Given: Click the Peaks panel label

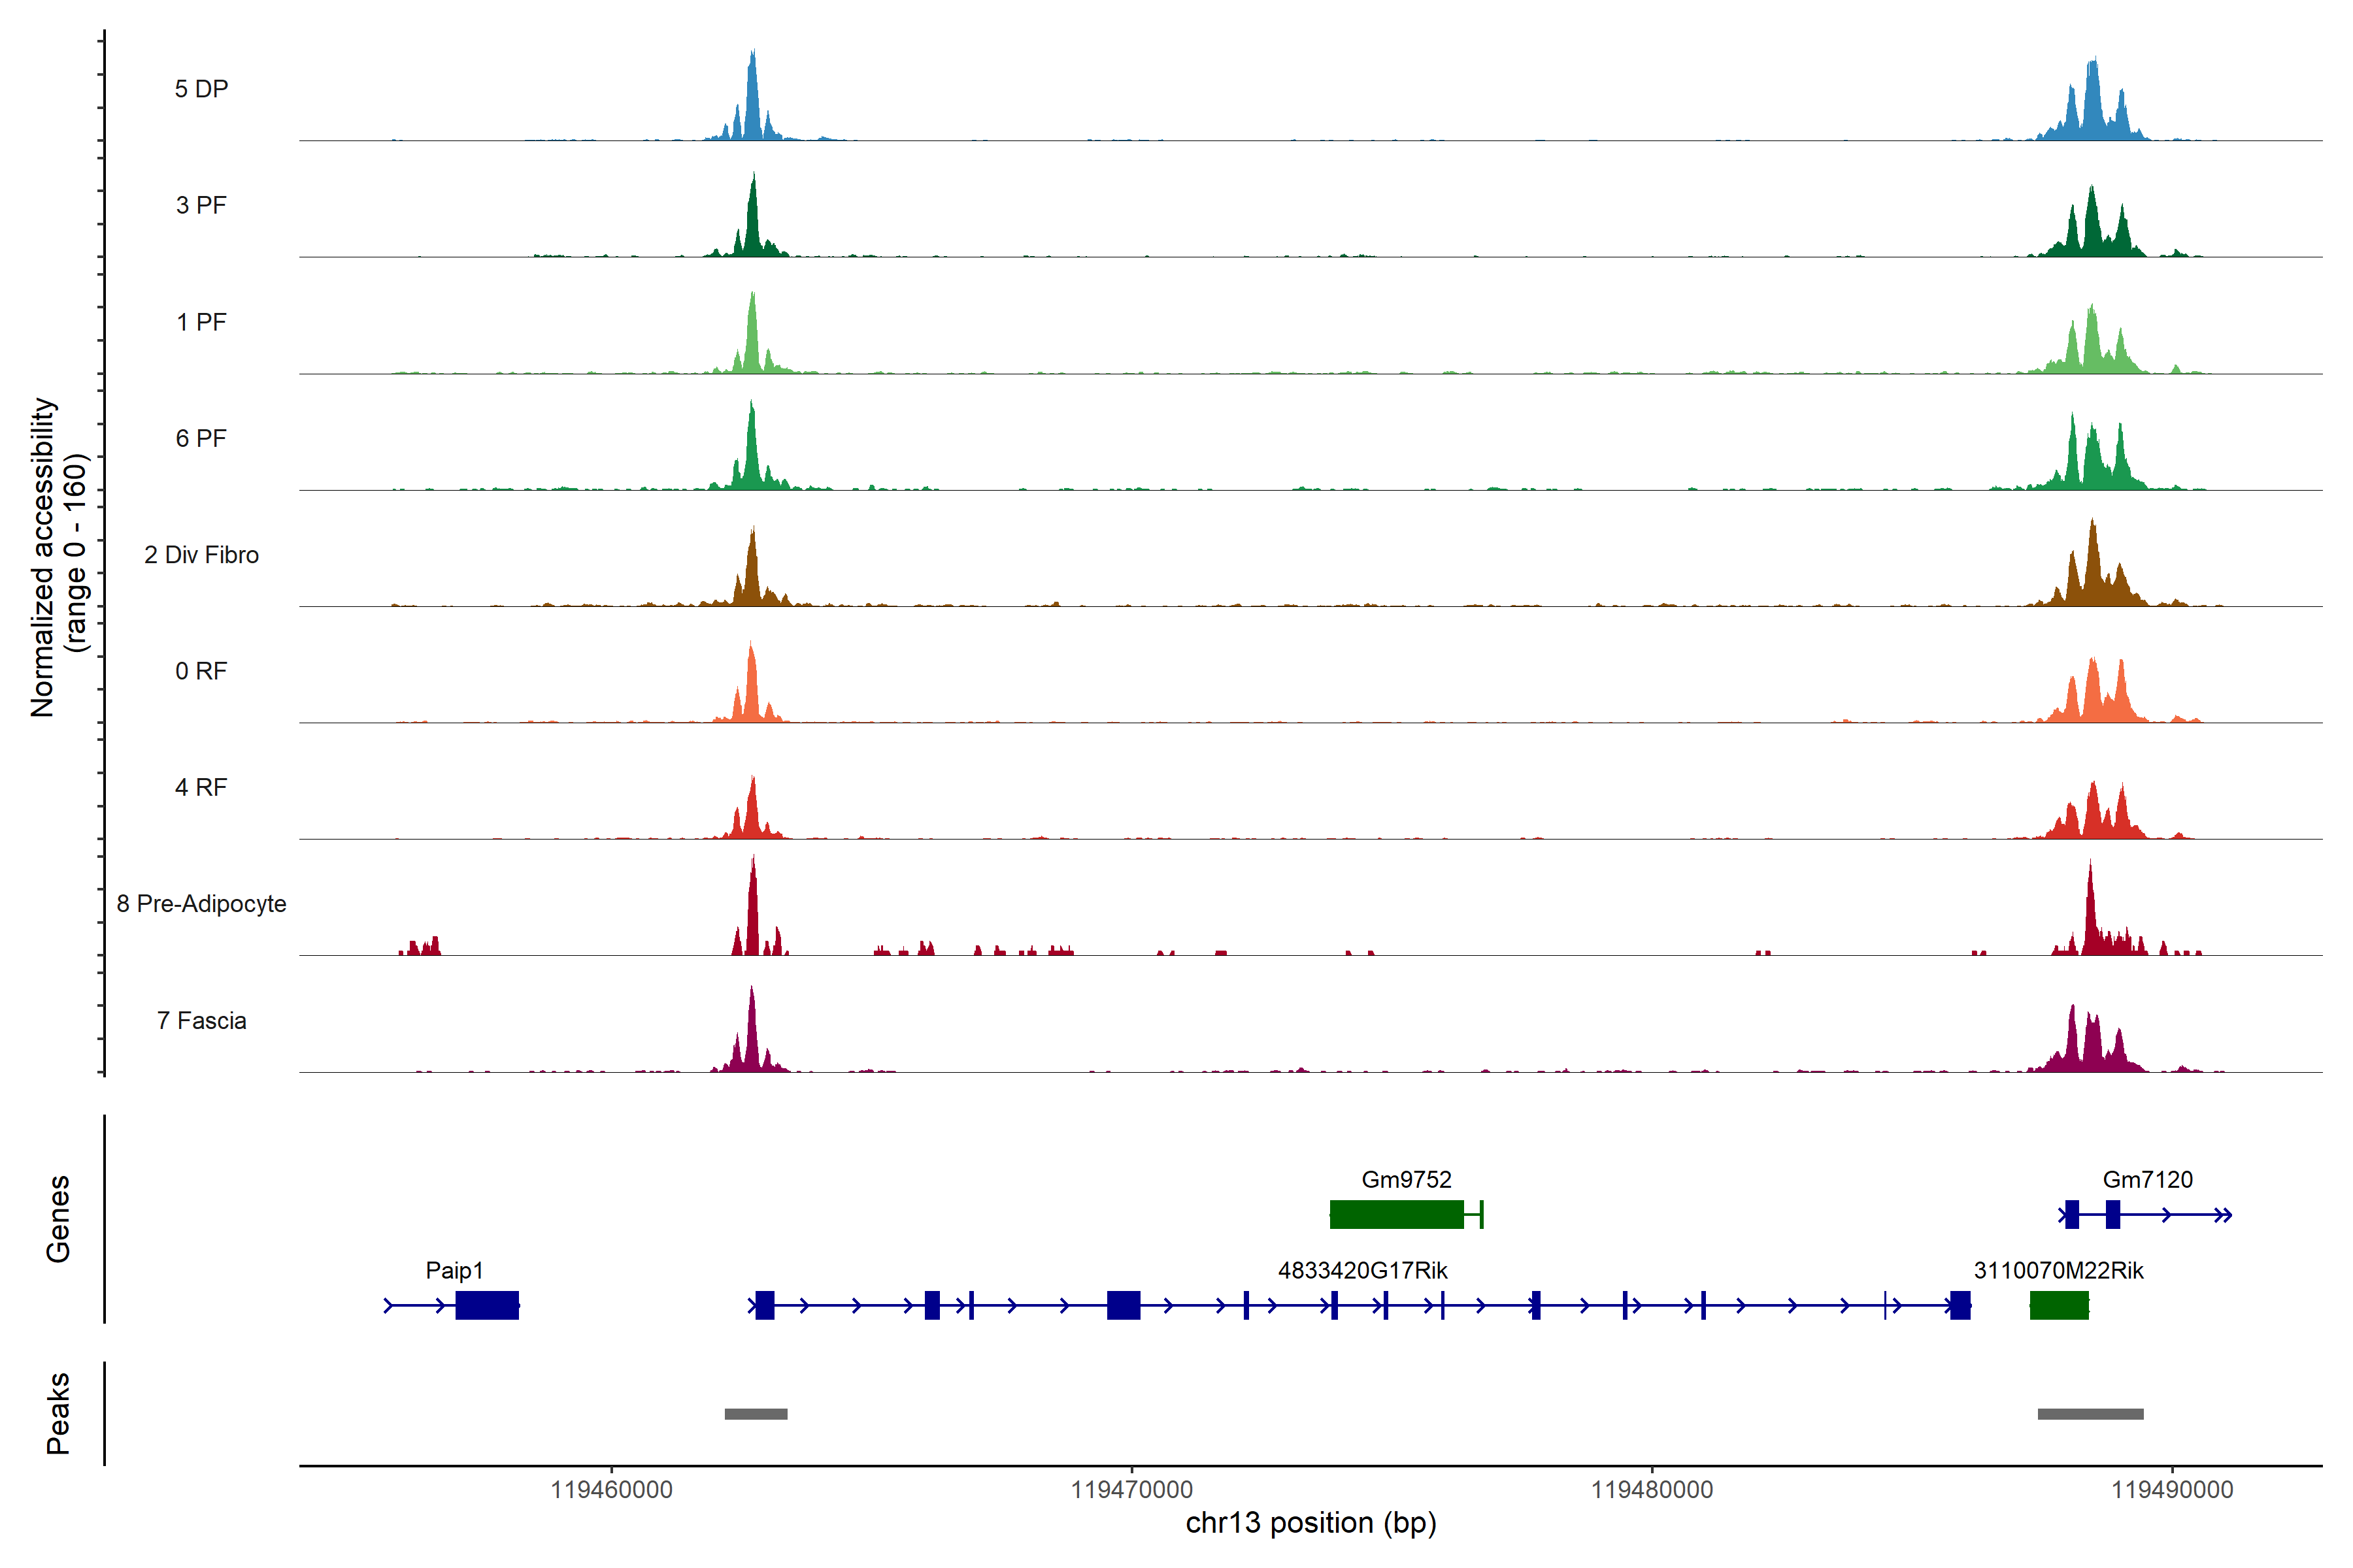Looking at the screenshot, I should tap(58, 1413).
